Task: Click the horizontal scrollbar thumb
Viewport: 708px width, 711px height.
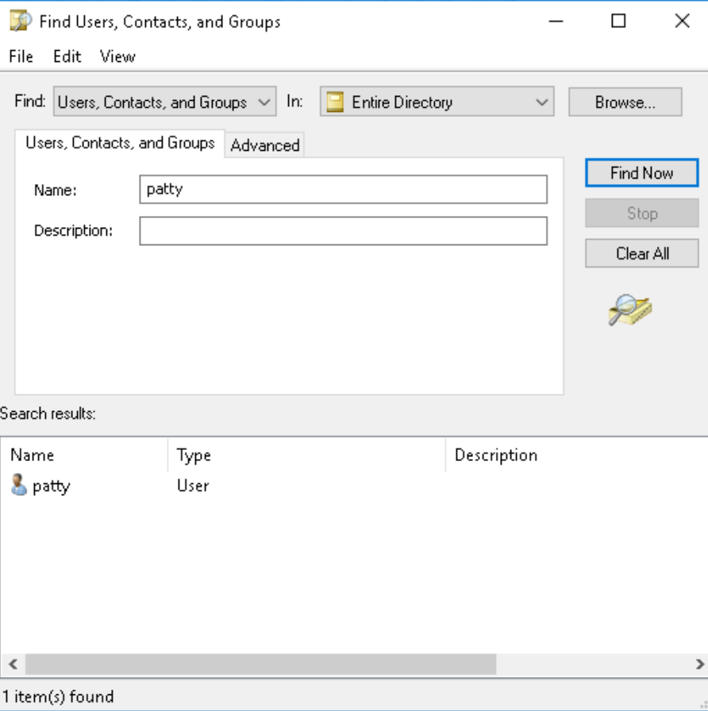Action: [x=260, y=664]
